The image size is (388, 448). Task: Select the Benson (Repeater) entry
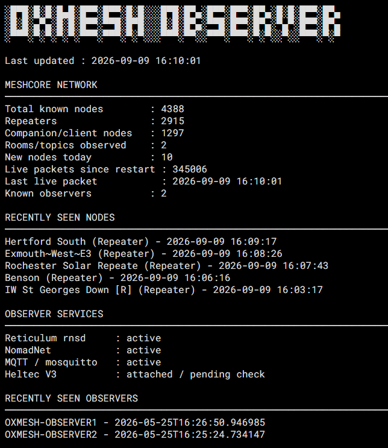117,278
